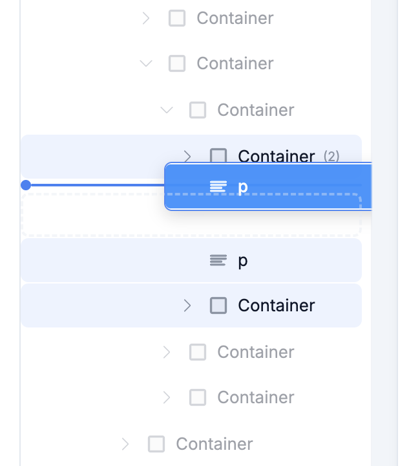Image resolution: width=420 pixels, height=466 pixels.
Task: Click the text-lines icon of the non-dragged p row
Action: tap(218, 260)
